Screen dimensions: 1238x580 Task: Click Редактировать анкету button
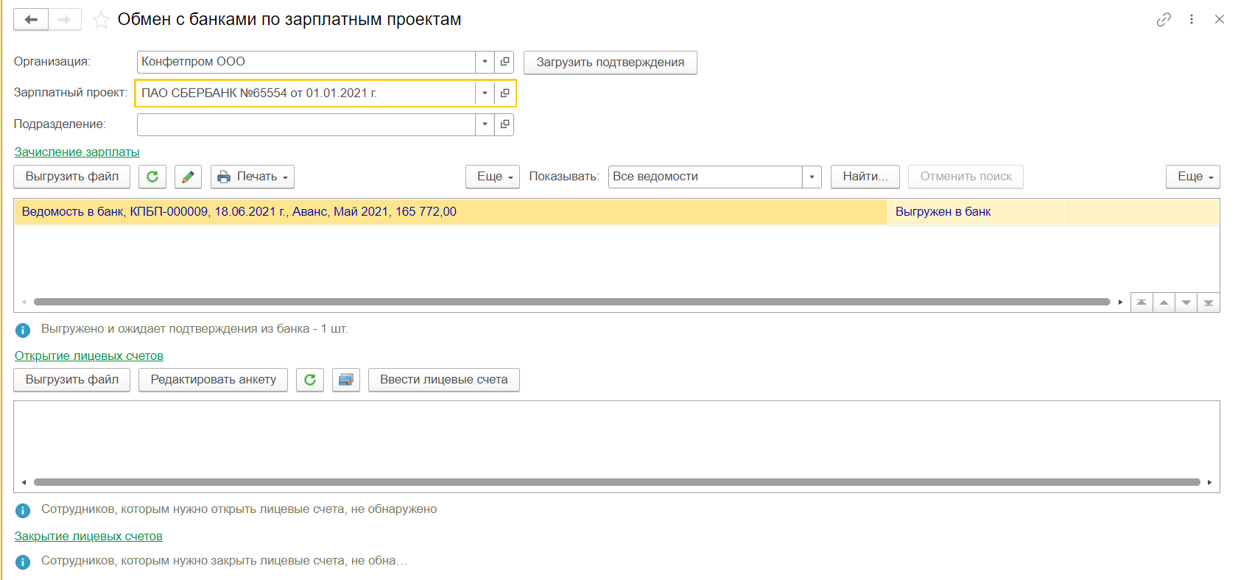click(214, 380)
